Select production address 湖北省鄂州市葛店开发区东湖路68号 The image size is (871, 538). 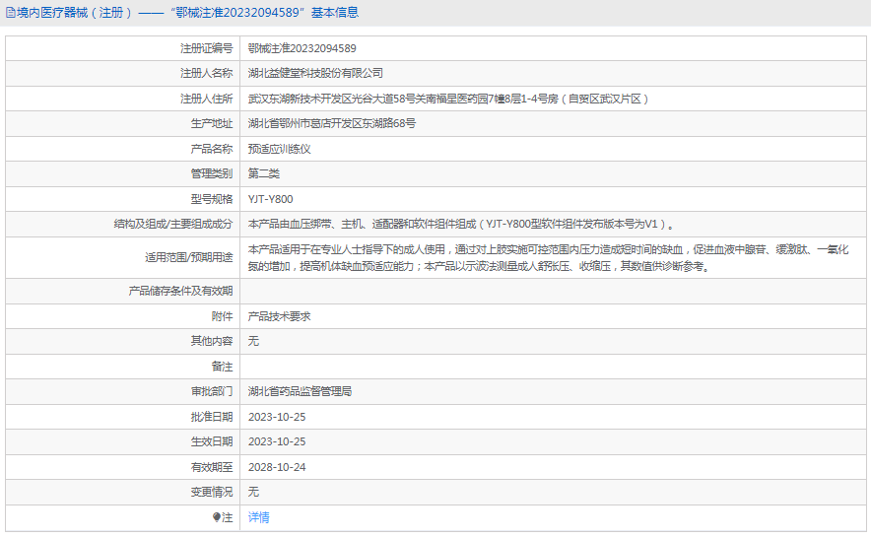coord(332,123)
